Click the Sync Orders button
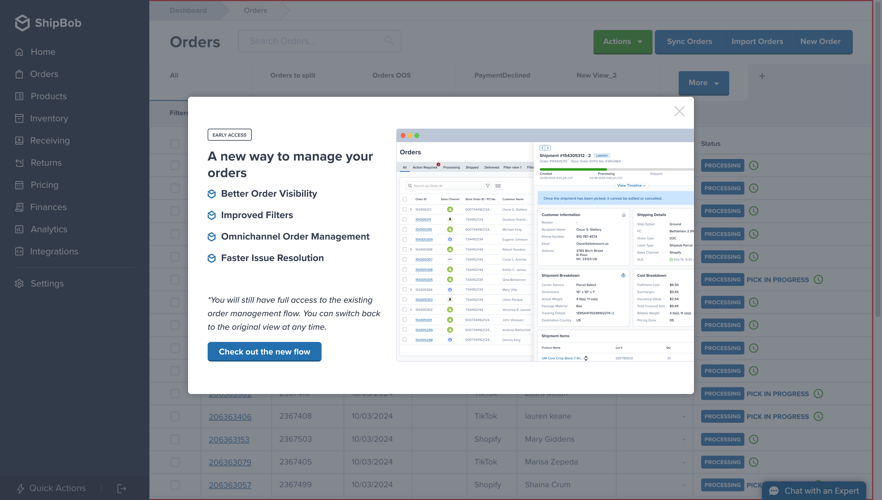 point(689,42)
